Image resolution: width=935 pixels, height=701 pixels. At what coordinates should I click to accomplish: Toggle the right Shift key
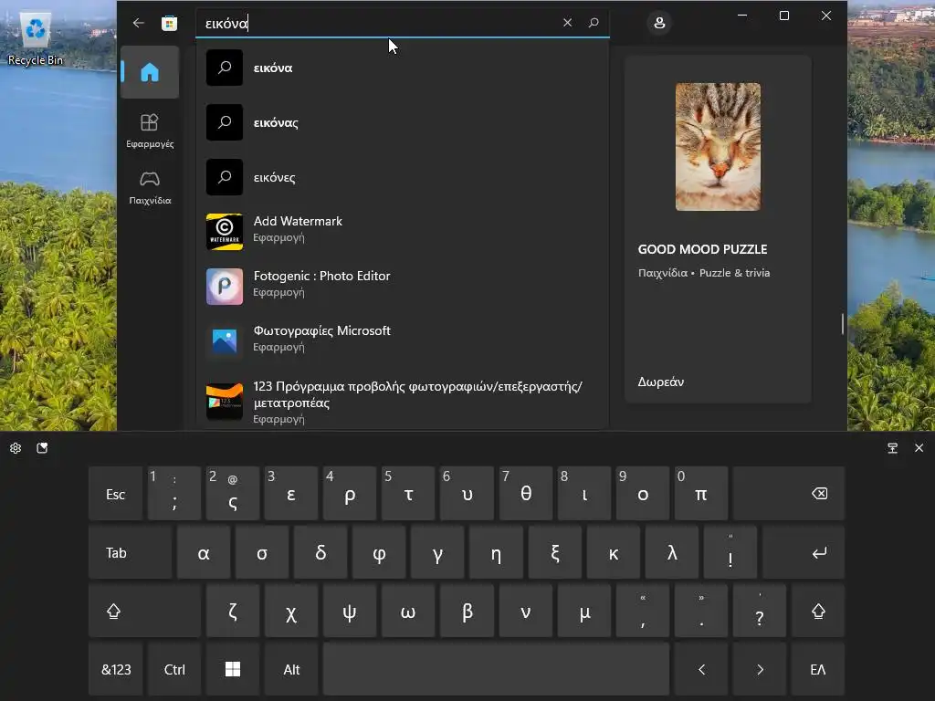pyautogui.click(x=818, y=611)
